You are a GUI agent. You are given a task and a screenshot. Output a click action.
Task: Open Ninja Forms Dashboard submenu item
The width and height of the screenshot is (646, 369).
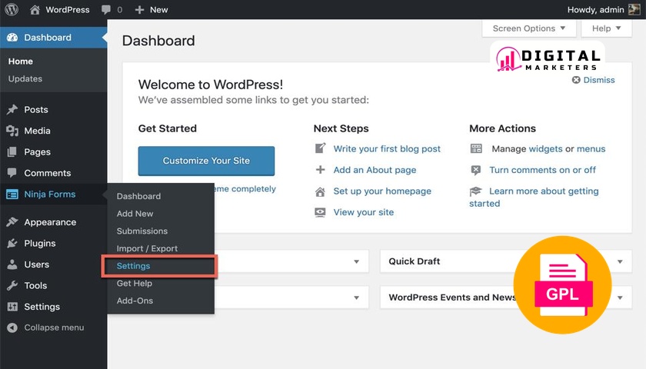pos(139,197)
